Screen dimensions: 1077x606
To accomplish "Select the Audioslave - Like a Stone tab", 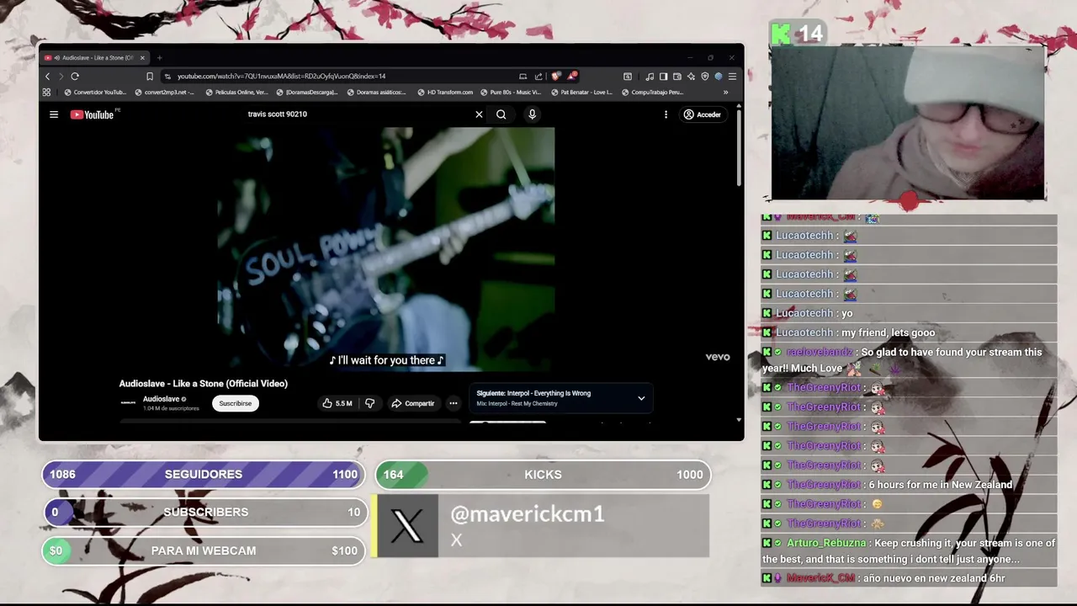I will point(94,58).
